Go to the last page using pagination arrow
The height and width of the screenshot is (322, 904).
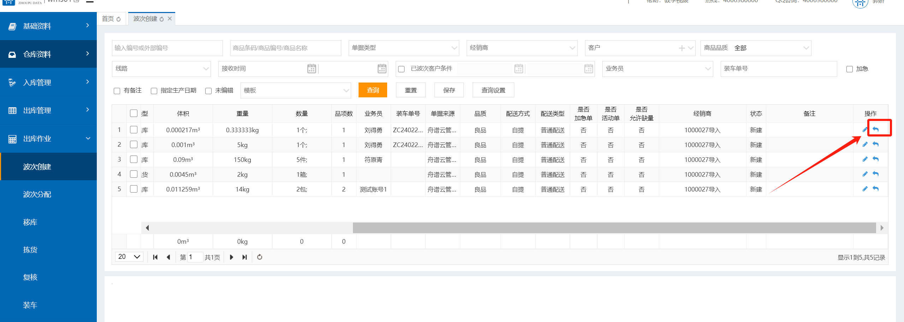tap(244, 257)
